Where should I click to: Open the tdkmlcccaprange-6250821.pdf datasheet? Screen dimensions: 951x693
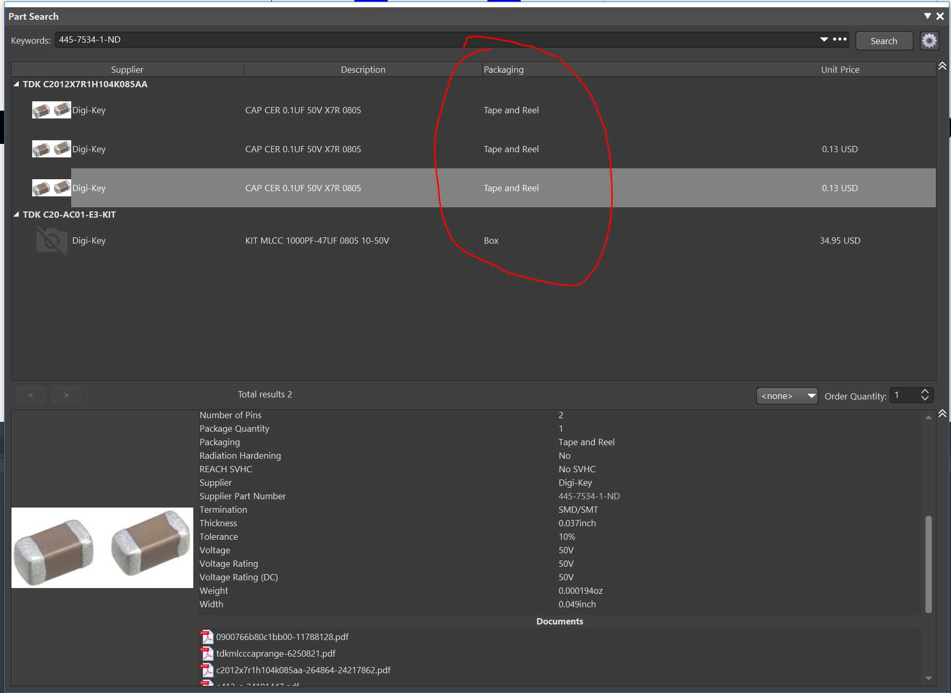click(275, 654)
